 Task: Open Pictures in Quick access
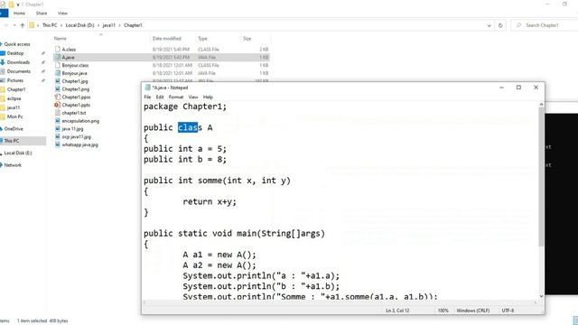[x=15, y=80]
